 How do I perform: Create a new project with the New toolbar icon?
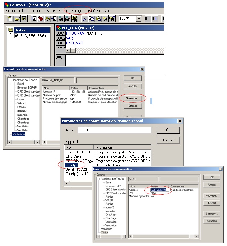click(x=10, y=19)
